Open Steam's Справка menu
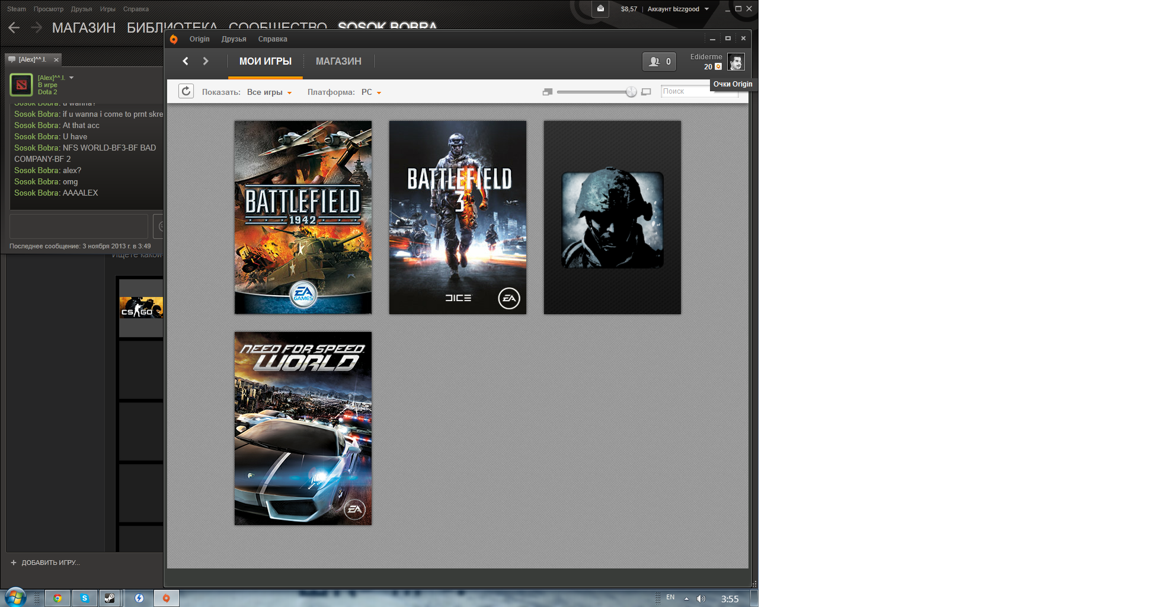Screen dimensions: 1158x607 point(136,9)
